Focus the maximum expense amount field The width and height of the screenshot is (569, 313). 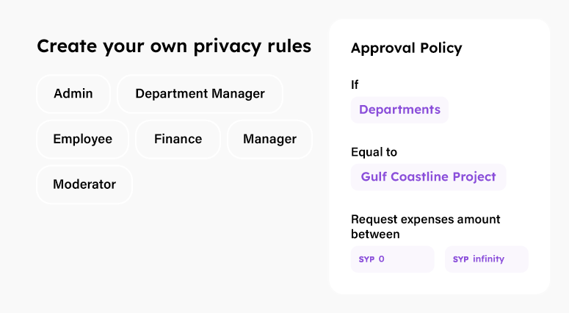click(x=486, y=259)
